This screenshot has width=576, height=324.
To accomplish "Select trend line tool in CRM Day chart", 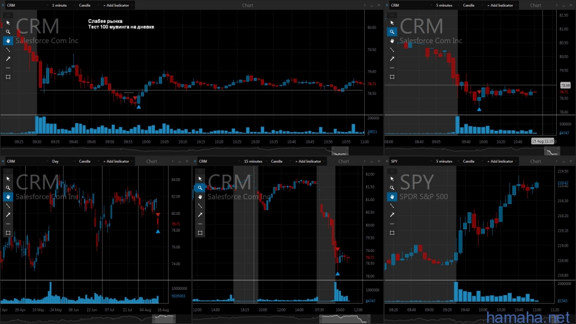I will click(x=8, y=206).
